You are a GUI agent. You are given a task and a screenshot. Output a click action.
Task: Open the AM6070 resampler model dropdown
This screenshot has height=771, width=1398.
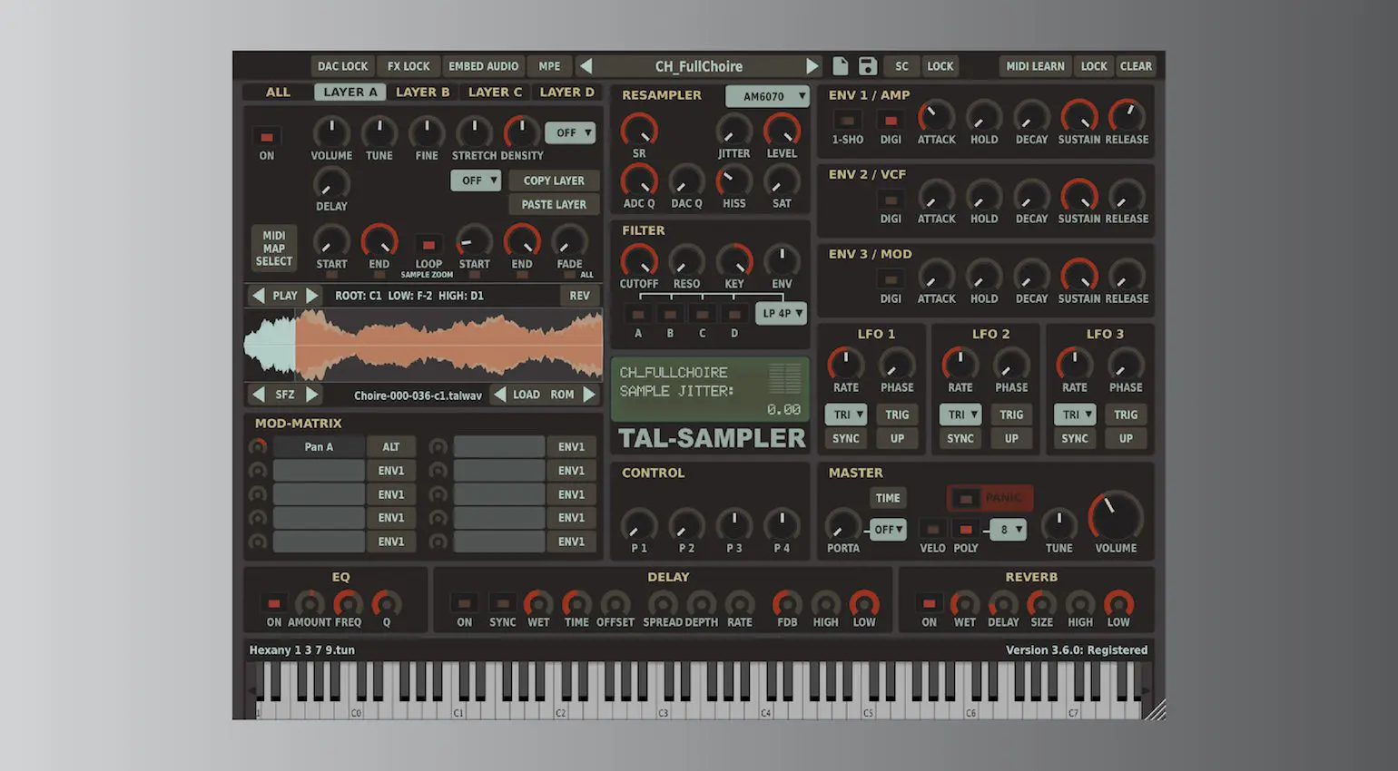click(767, 95)
